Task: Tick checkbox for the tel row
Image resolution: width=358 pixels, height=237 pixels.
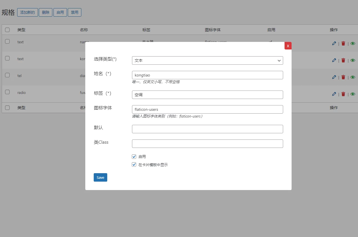Action: 7,75
